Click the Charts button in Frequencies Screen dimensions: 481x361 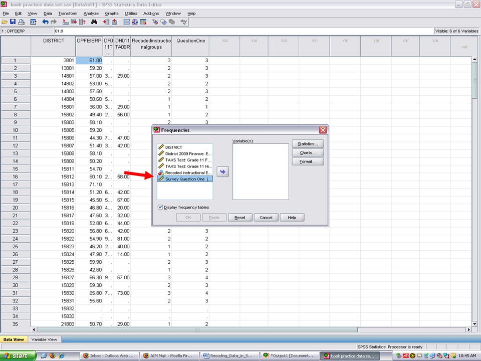point(308,152)
